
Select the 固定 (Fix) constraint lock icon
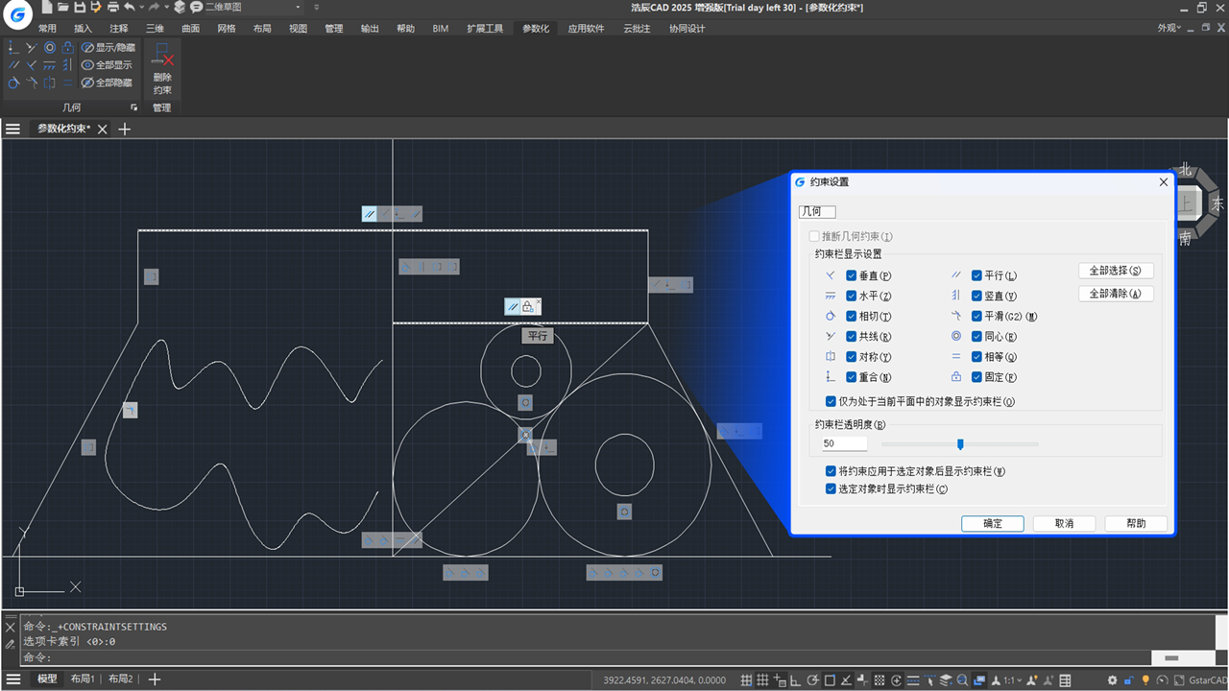(x=955, y=376)
